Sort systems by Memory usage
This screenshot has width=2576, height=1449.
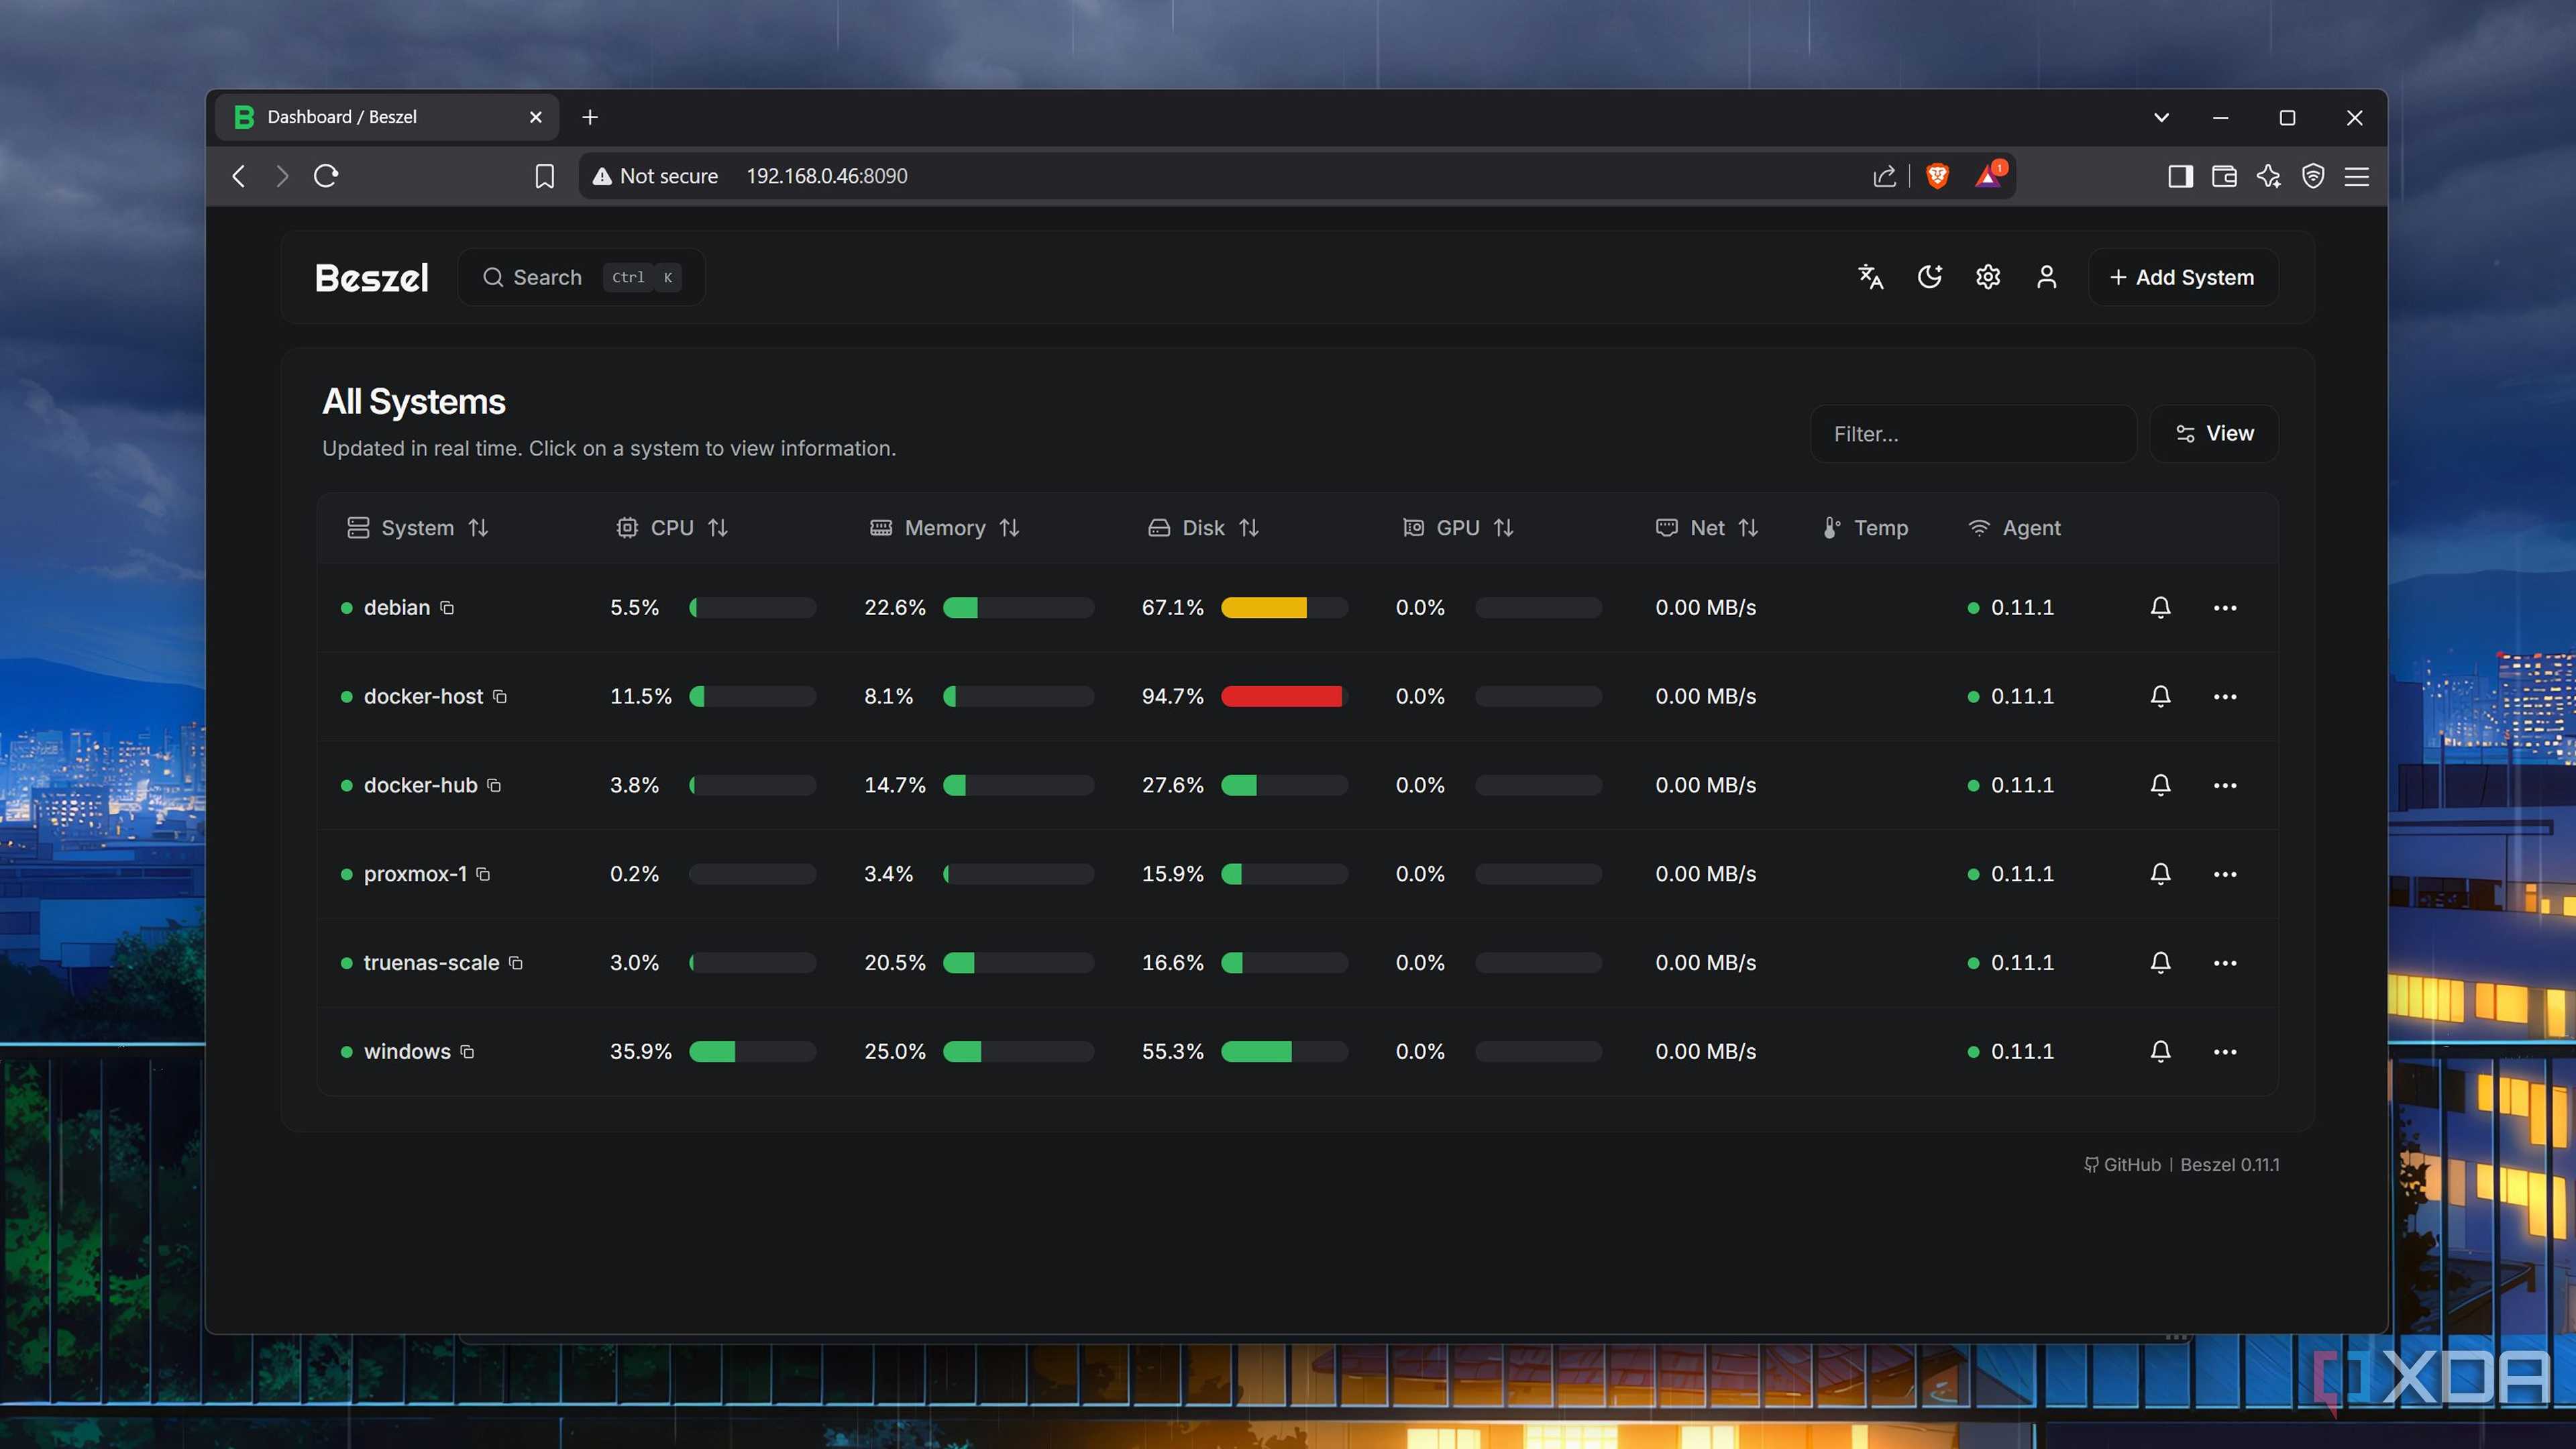coord(1010,527)
